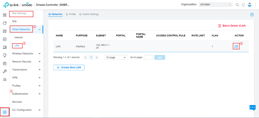Switch to the Switch Settings tab
This screenshot has width=259, height=118.
(89, 14)
